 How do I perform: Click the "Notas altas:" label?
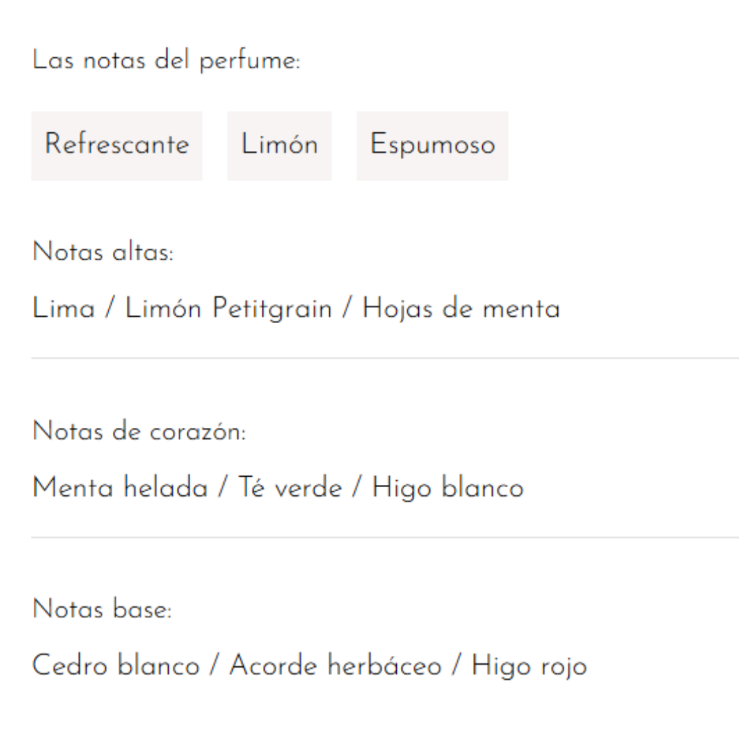coord(103,253)
